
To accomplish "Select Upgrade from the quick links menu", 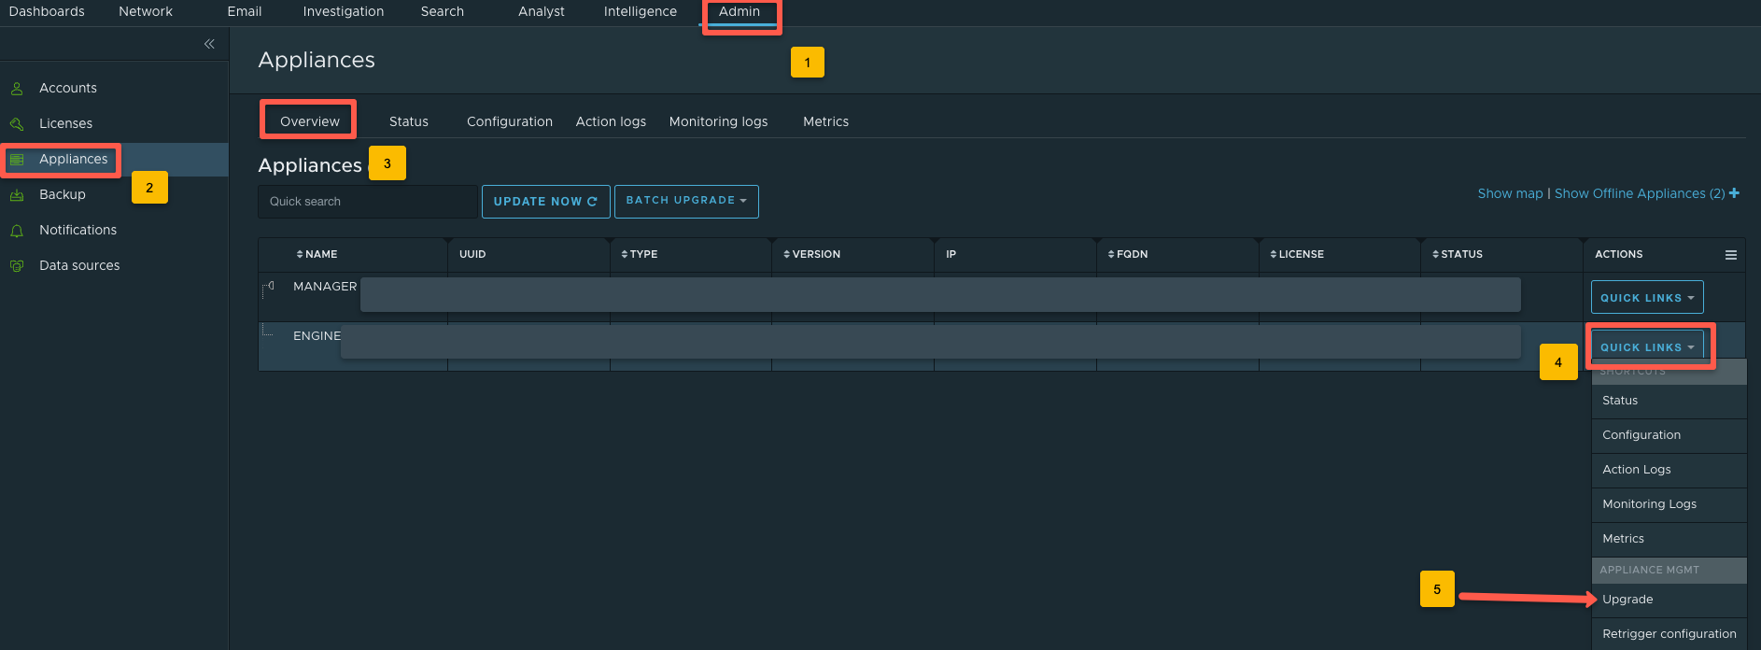I will pyautogui.click(x=1627, y=600).
